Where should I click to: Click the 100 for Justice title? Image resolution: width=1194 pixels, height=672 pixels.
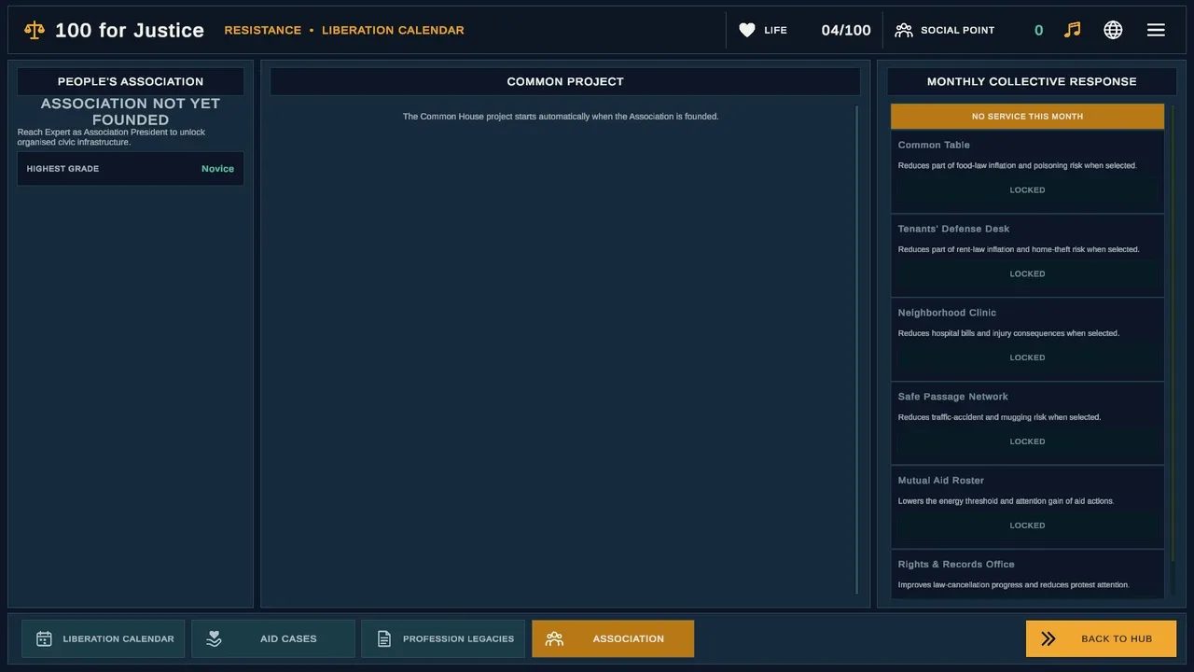[x=130, y=30]
